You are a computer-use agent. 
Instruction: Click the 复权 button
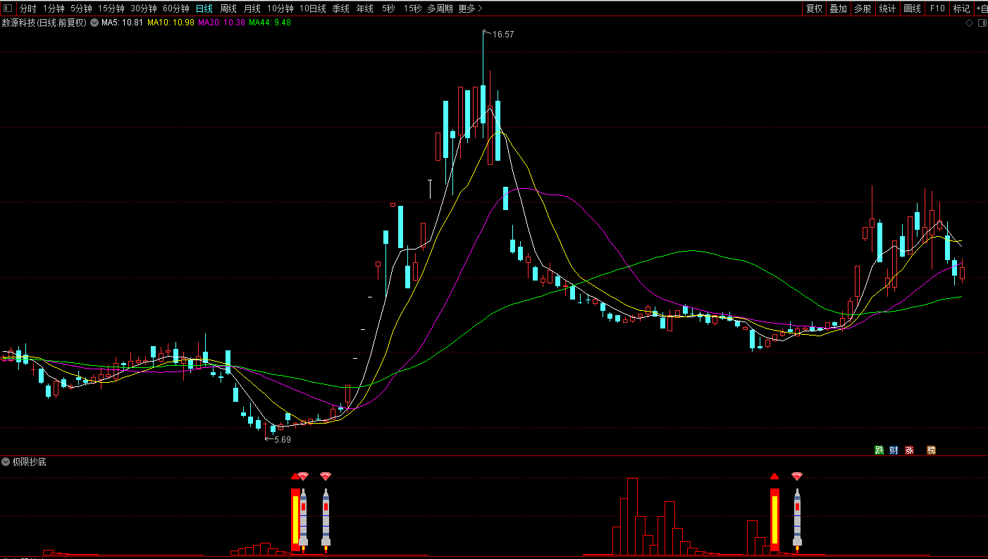814,8
